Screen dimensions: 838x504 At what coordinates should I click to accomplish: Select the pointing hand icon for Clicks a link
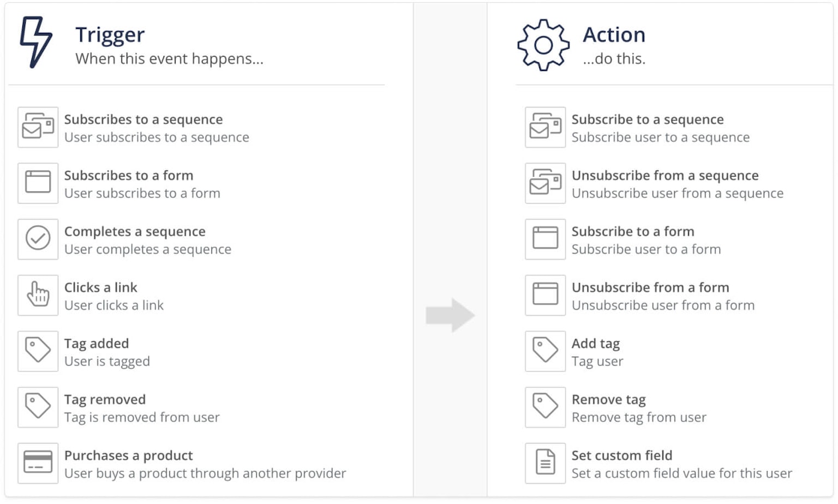click(x=38, y=295)
